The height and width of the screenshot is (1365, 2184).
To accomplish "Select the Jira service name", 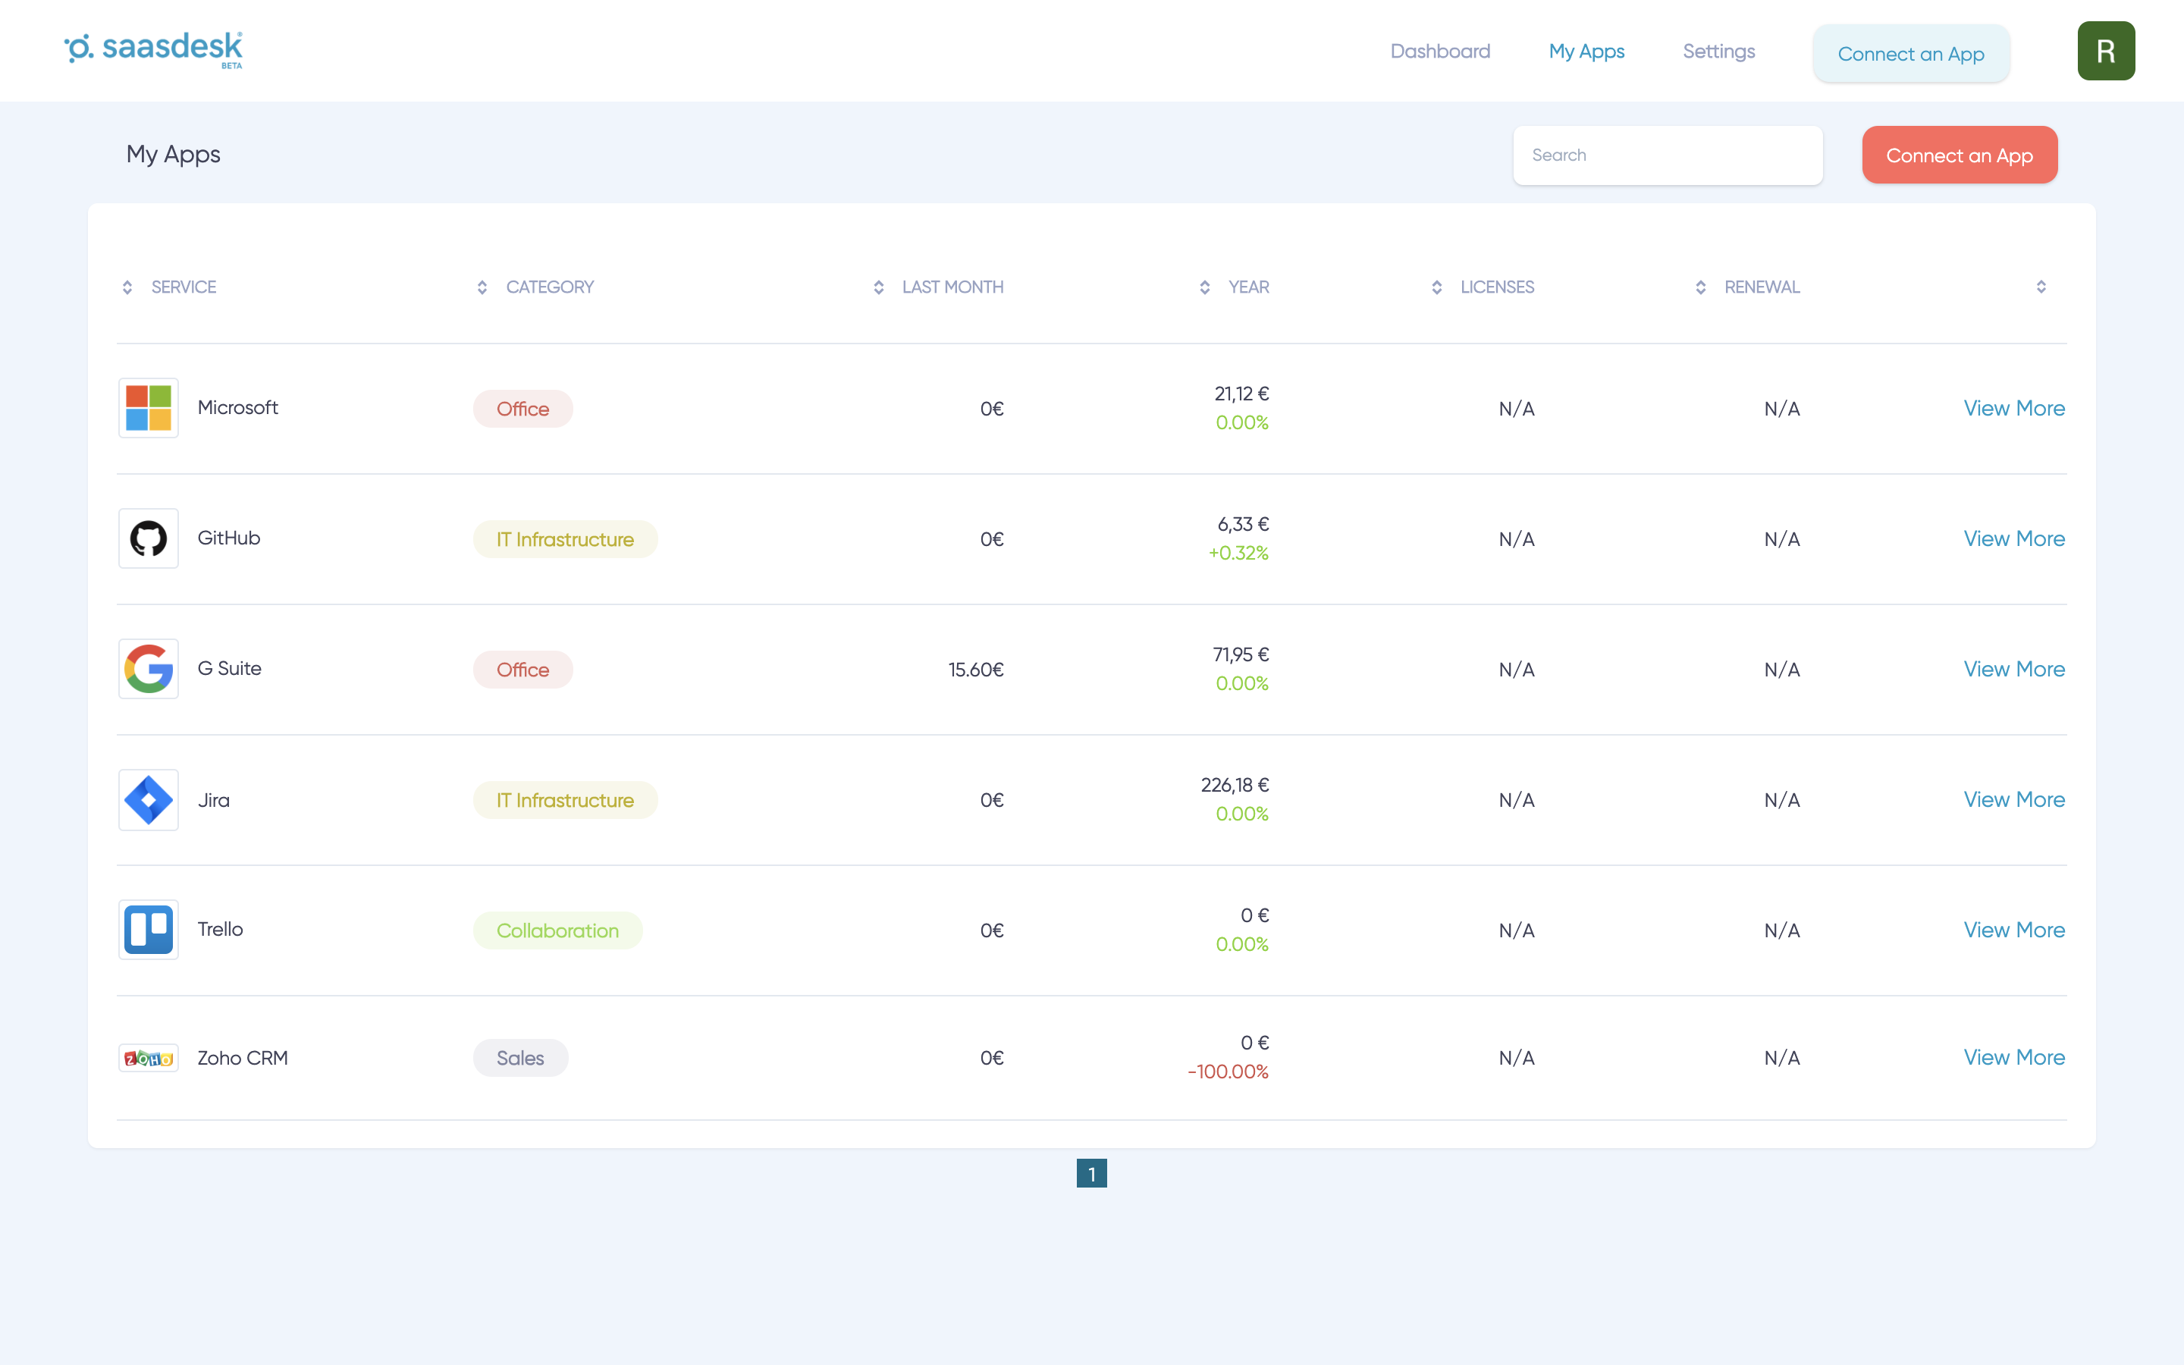I will [213, 800].
